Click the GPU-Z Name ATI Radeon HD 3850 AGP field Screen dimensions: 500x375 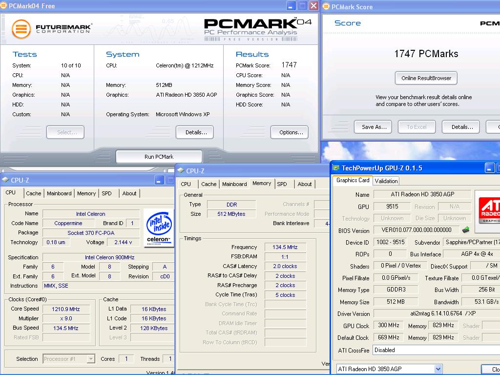click(x=422, y=194)
